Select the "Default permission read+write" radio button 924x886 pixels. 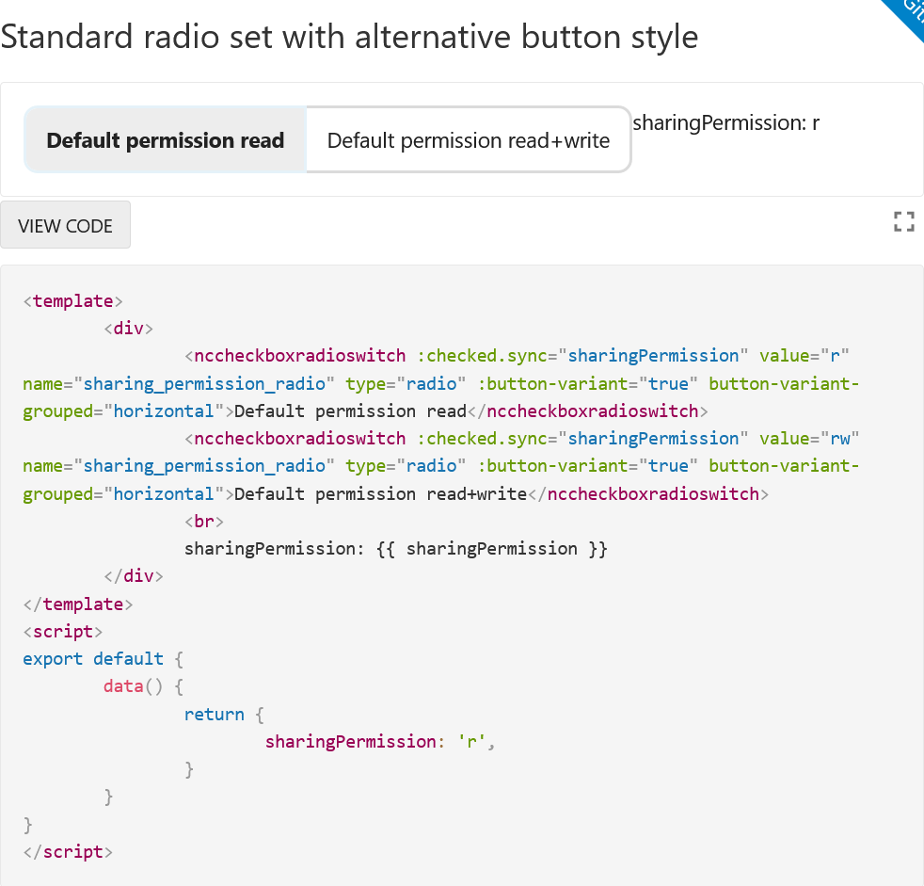[x=469, y=140]
